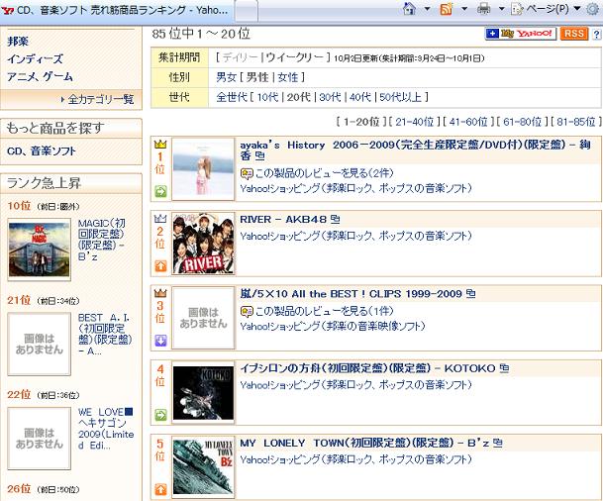Open RIVER - AKB48 product link
The height and width of the screenshot is (501, 603).
(x=283, y=220)
